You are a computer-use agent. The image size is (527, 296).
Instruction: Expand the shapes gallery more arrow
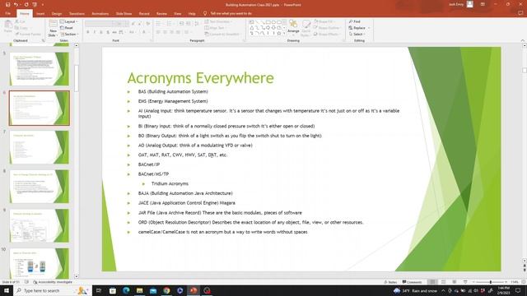[x=284, y=34]
